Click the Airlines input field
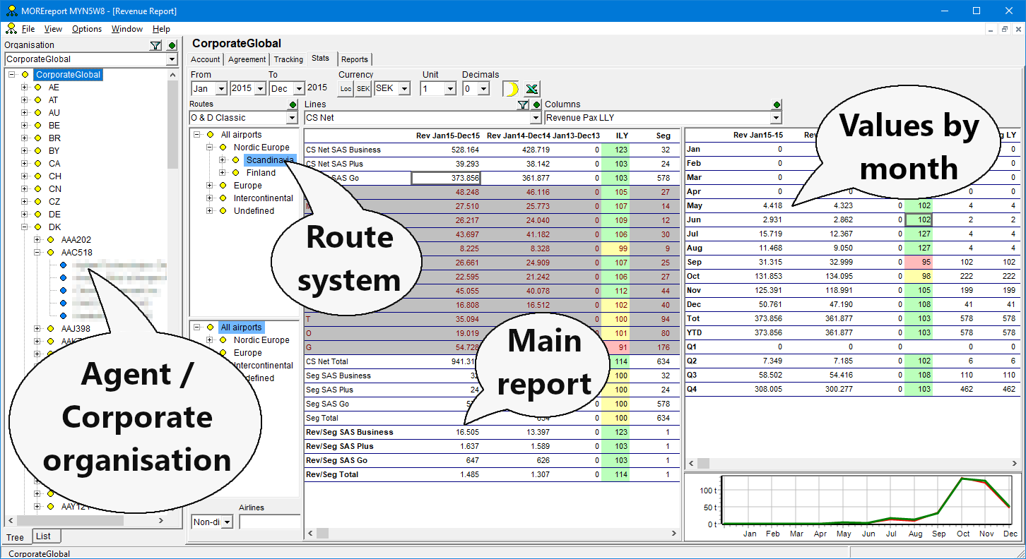This screenshot has width=1026, height=559. point(269,522)
